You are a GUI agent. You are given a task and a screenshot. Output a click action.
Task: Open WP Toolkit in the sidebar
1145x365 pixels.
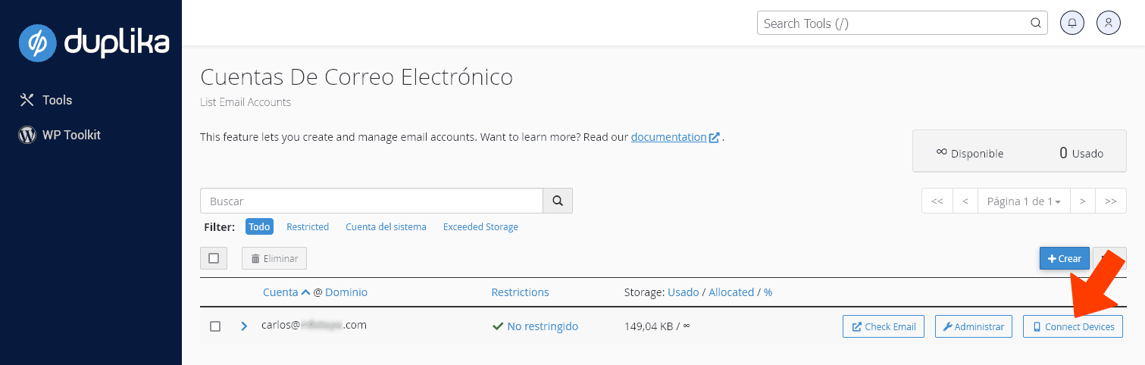coord(70,135)
